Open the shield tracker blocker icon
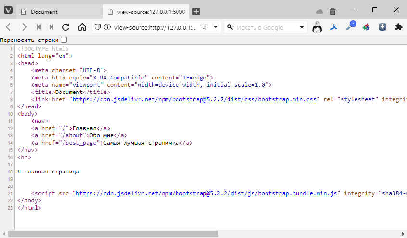Viewport: 407px width, 238px height. tap(98, 27)
